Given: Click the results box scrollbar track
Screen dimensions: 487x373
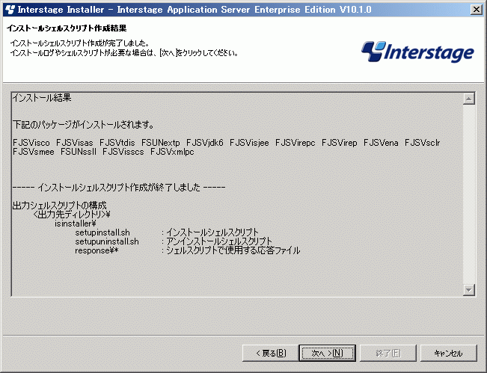Looking at the screenshot, I should pos(469,194).
